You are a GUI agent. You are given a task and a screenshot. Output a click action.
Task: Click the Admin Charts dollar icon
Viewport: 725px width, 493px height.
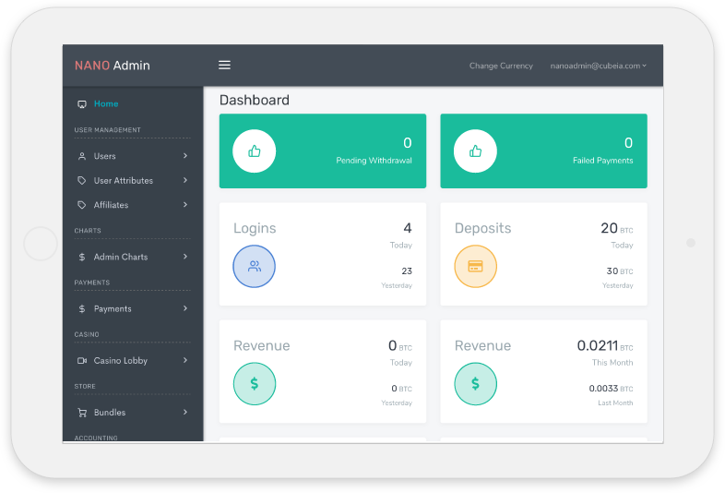pos(82,257)
